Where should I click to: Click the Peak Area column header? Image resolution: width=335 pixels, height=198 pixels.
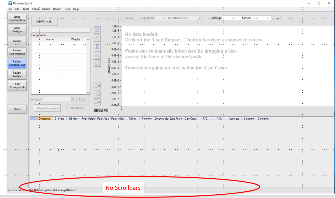coord(103,119)
